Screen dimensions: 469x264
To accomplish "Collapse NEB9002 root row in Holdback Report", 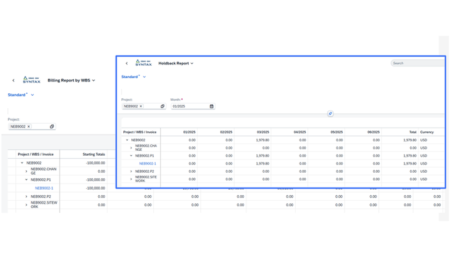I will click(x=127, y=140).
